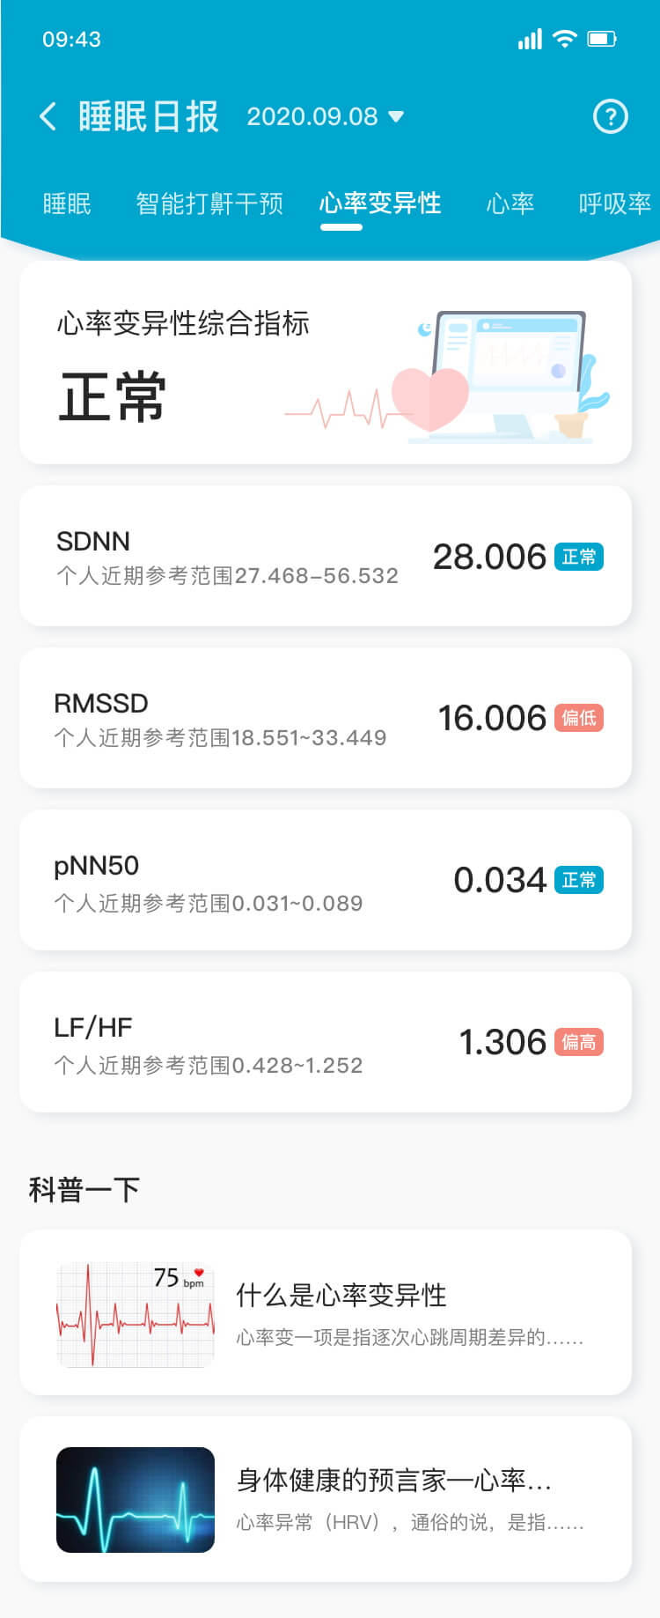Screen dimensions: 660x1618
Task: Open the 呼吸率 tab
Action: point(615,203)
